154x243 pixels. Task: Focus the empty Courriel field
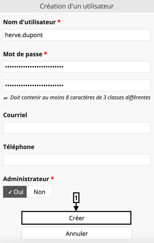click(x=77, y=127)
